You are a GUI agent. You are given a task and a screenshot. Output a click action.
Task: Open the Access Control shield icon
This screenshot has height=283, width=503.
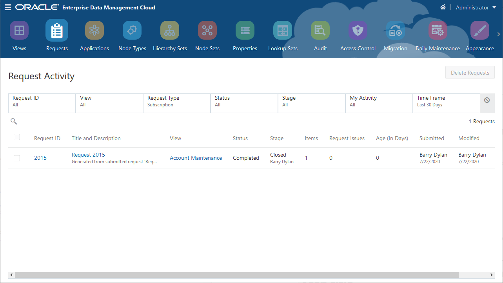[358, 31]
